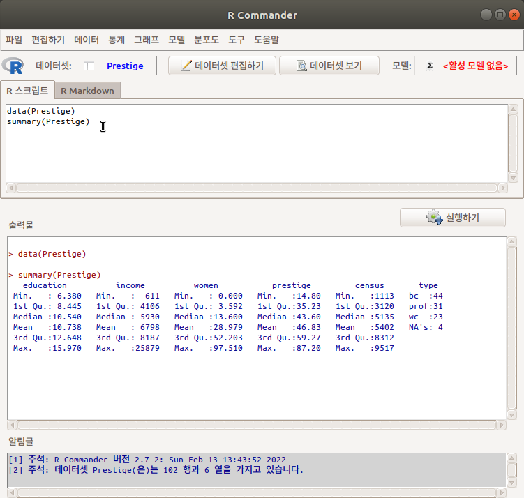Click the income column header in output
Viewport: 524px width, 498px height.
[130, 285]
